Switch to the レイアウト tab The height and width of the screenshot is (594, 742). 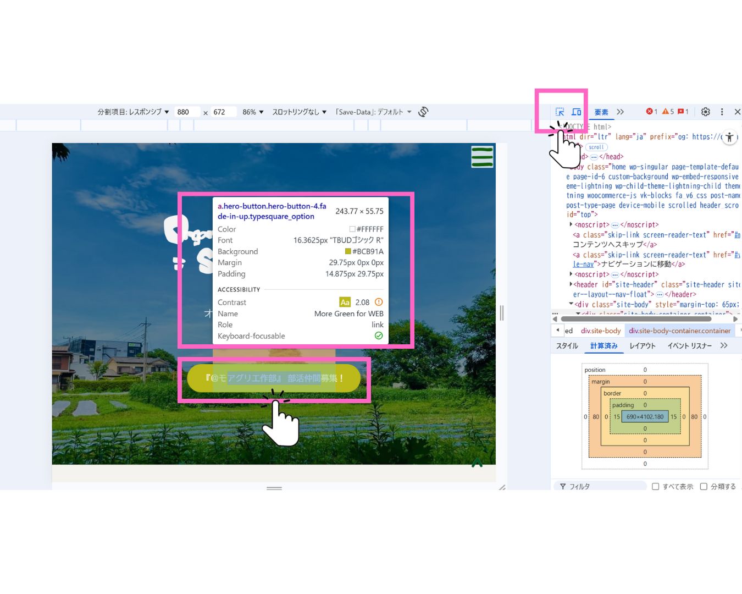[x=642, y=345]
